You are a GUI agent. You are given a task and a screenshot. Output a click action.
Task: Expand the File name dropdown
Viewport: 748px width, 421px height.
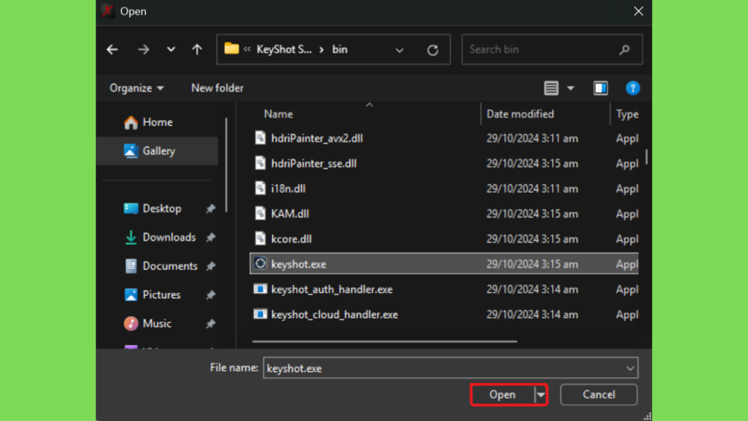click(630, 368)
